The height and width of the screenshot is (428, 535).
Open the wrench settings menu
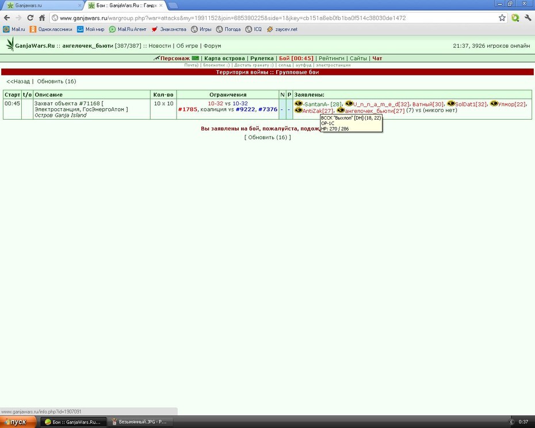[528, 18]
